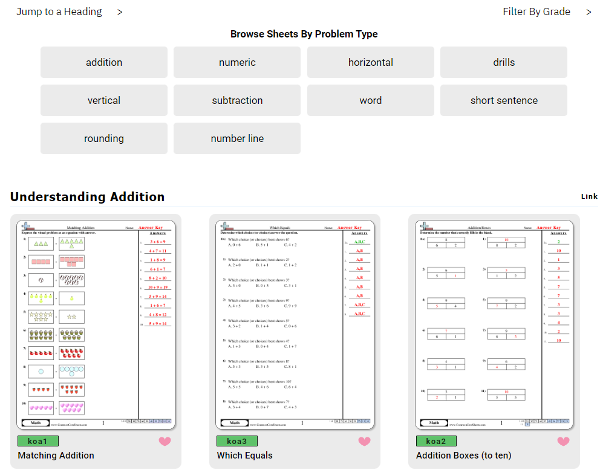
Task: Open the Filter By Grade dropdown
Action: point(546,12)
